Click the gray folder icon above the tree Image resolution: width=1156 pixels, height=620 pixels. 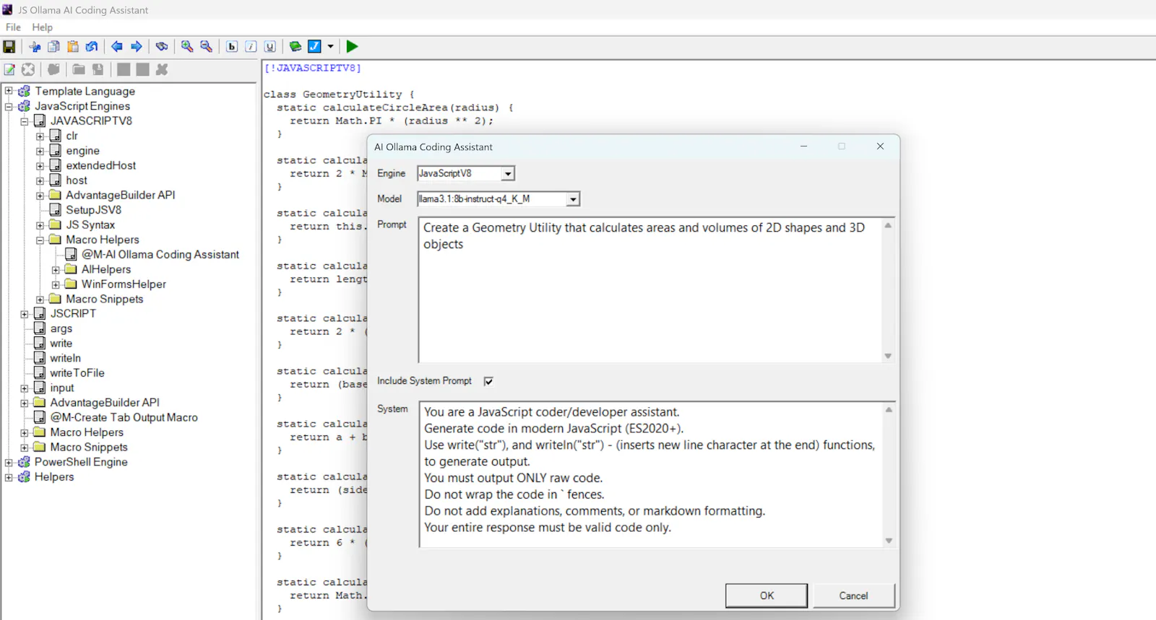[79, 69]
